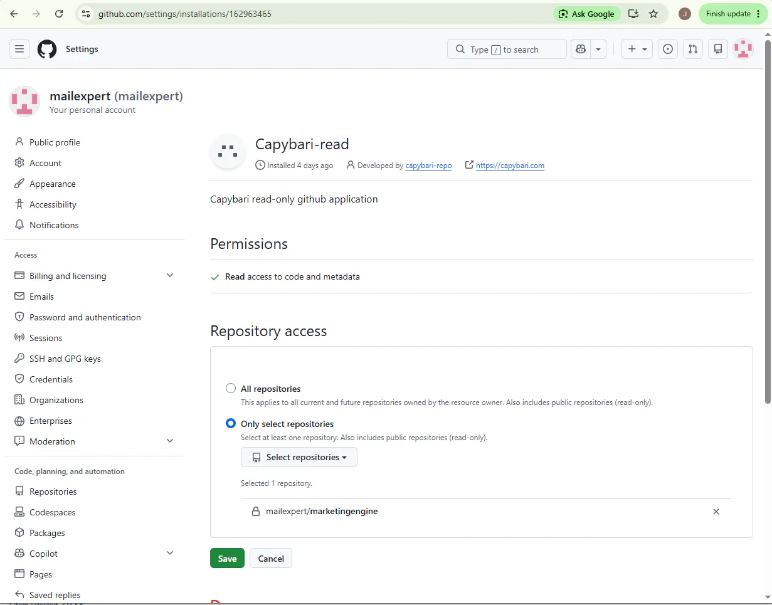This screenshot has height=605, width=772.
Task: Click the Ask Google button
Action: pyautogui.click(x=587, y=14)
